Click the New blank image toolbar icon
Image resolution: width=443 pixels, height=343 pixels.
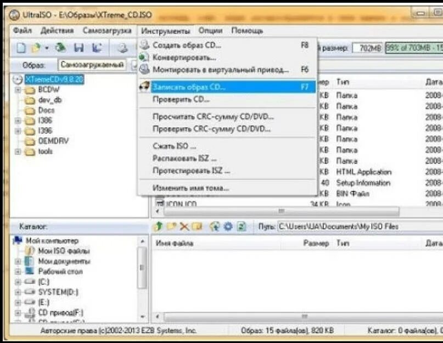[21, 48]
